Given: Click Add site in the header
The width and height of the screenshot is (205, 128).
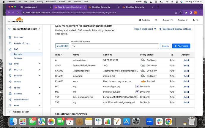Looking at the screenshot, I should tap(144, 20).
